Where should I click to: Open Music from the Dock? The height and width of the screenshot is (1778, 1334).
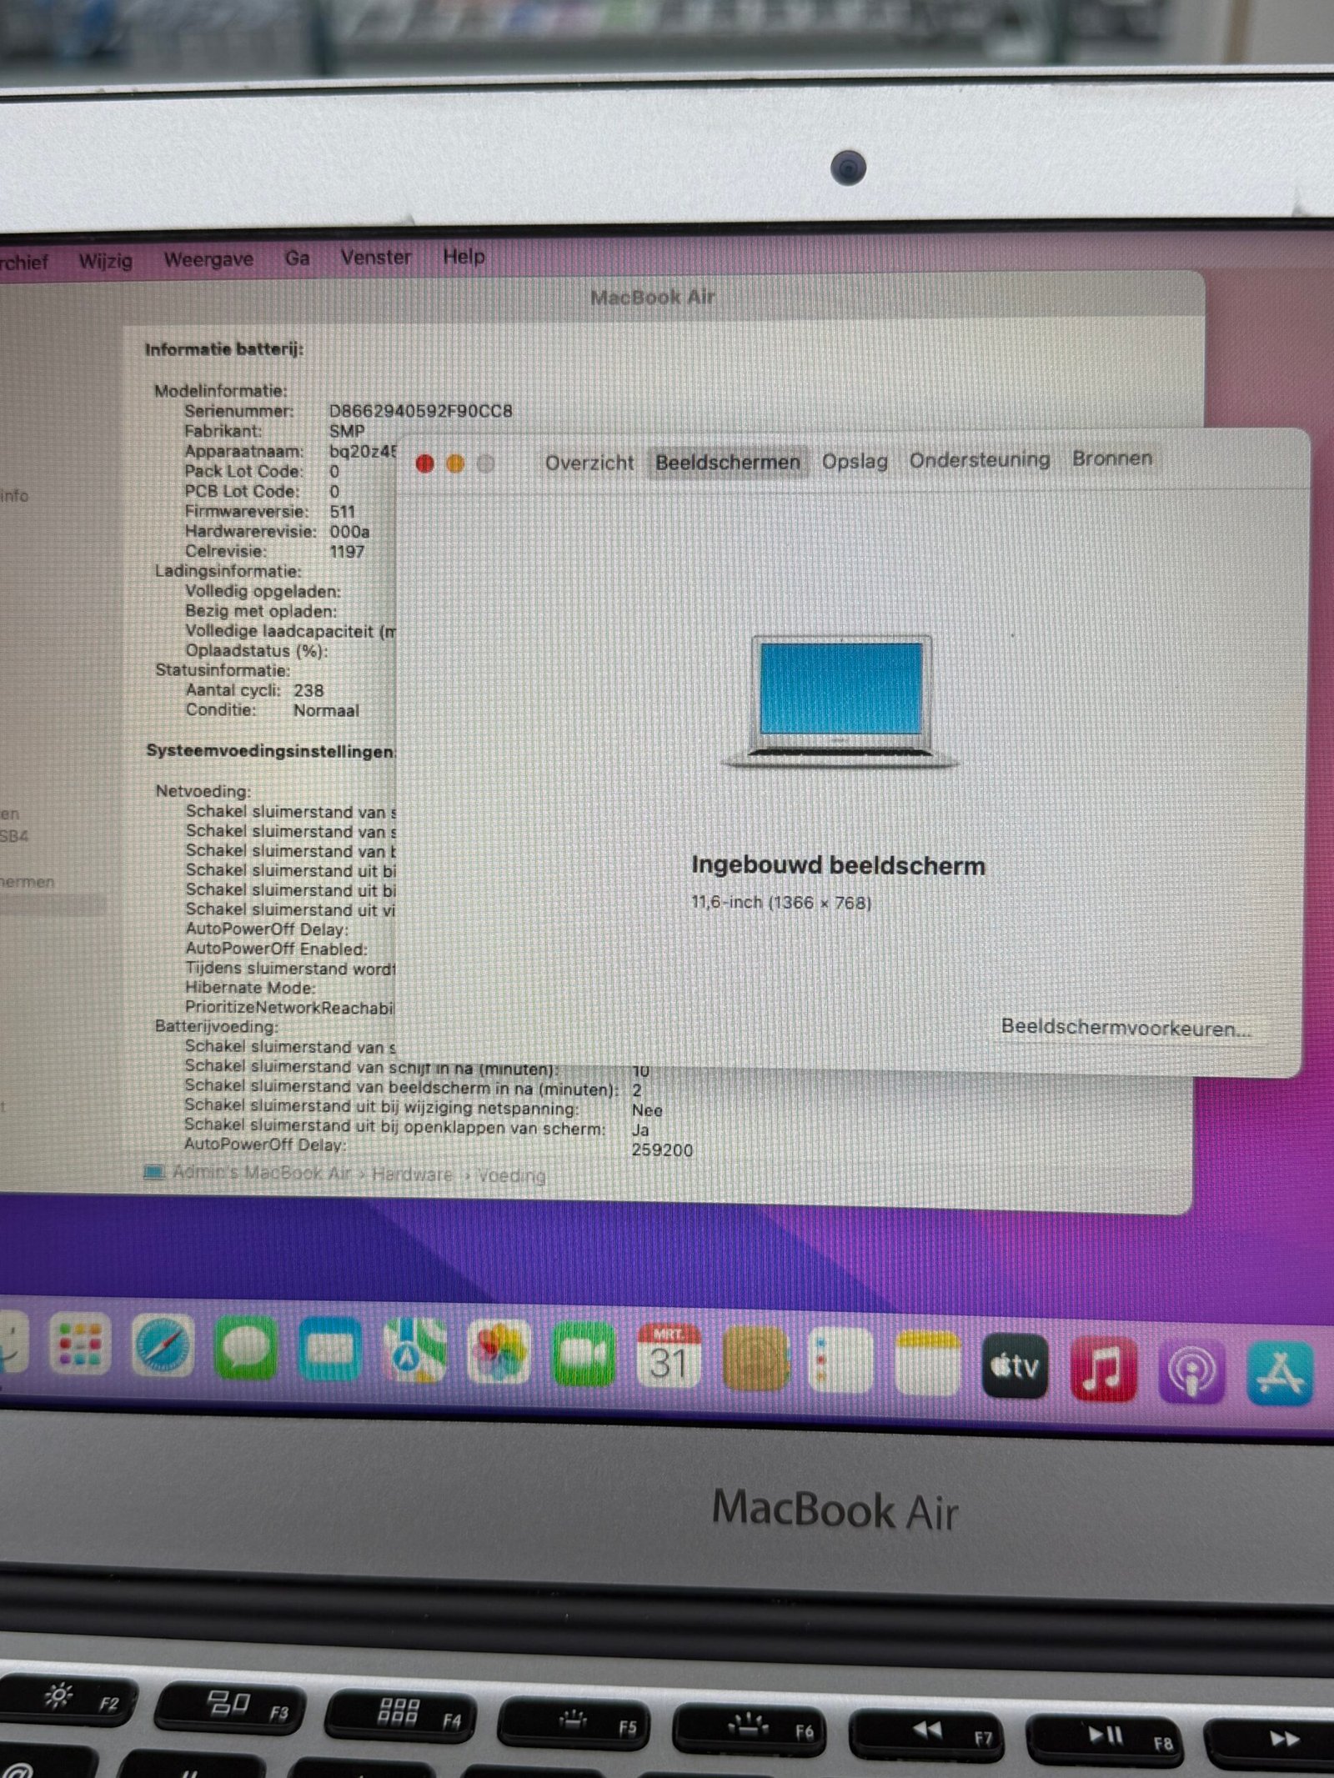(1103, 1370)
